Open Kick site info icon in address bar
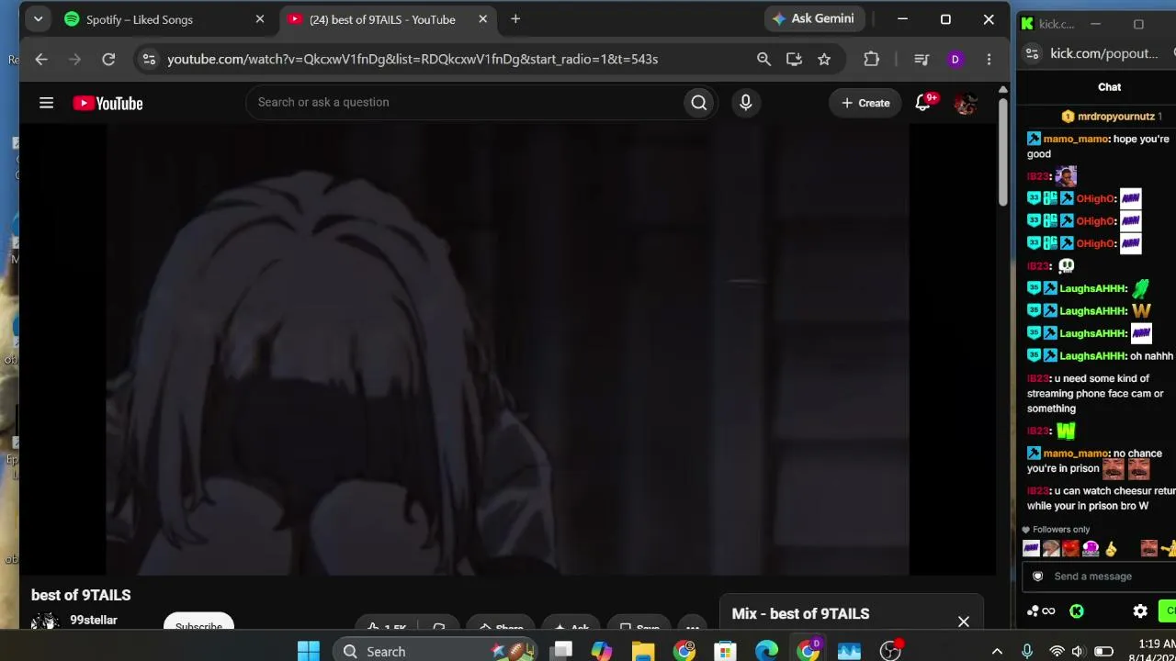Screen dimensions: 1176x661 click(1033, 53)
